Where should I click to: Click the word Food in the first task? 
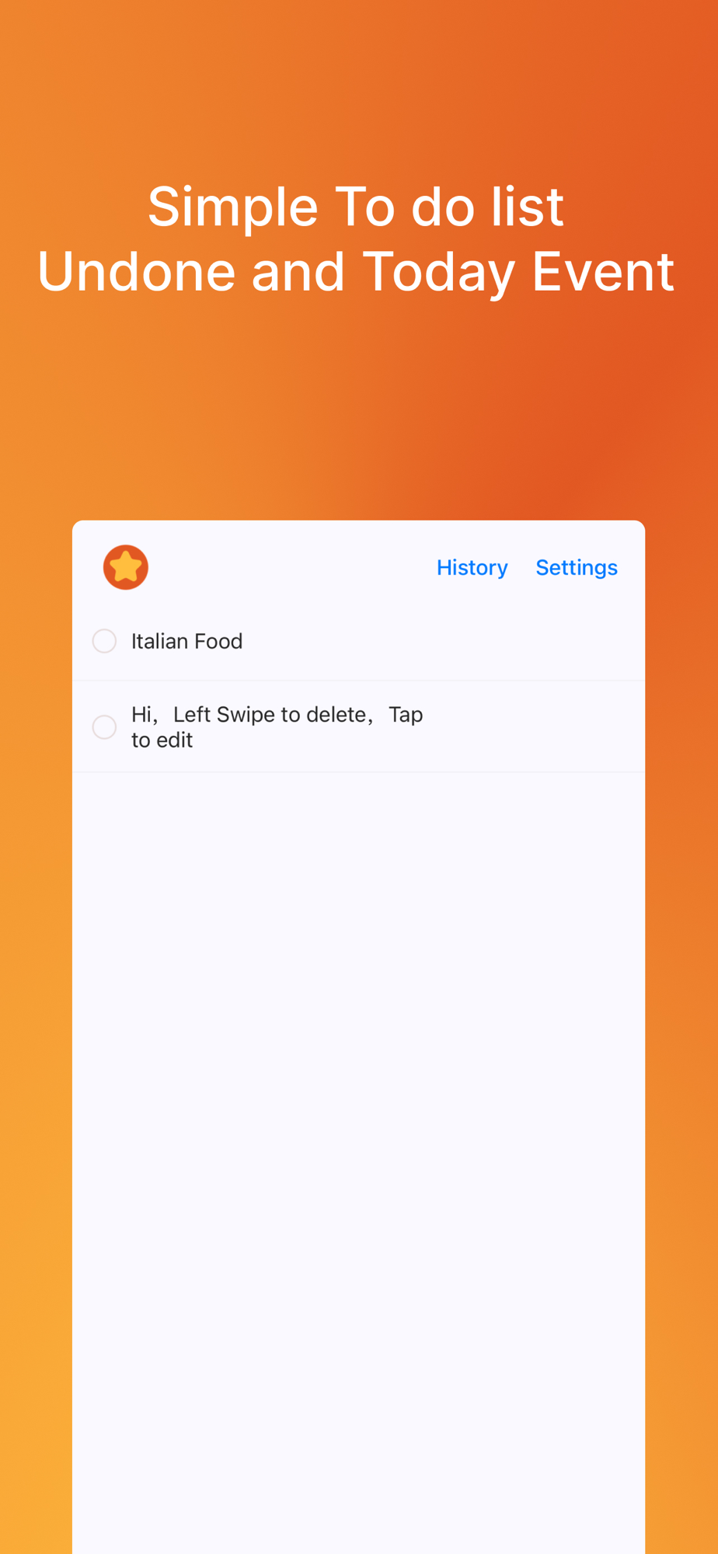(218, 641)
